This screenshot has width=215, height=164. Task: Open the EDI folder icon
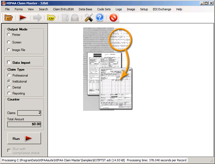click(51, 18)
